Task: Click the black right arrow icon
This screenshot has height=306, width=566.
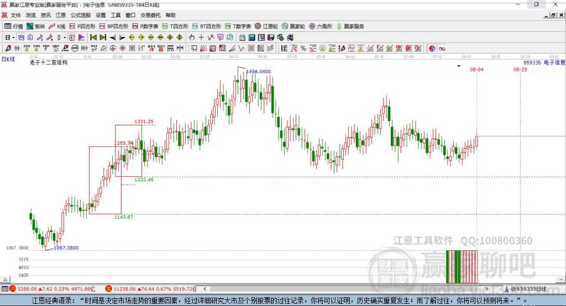Action: click(122, 38)
